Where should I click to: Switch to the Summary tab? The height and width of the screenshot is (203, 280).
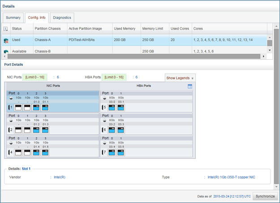tap(13, 18)
